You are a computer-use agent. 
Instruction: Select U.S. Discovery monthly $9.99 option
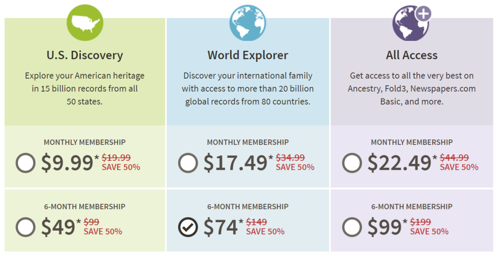(25, 163)
